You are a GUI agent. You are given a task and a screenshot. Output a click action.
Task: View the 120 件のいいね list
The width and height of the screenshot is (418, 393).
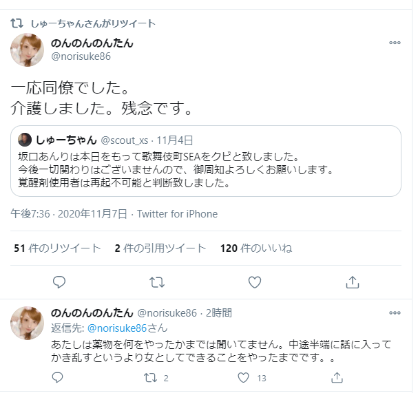click(255, 248)
